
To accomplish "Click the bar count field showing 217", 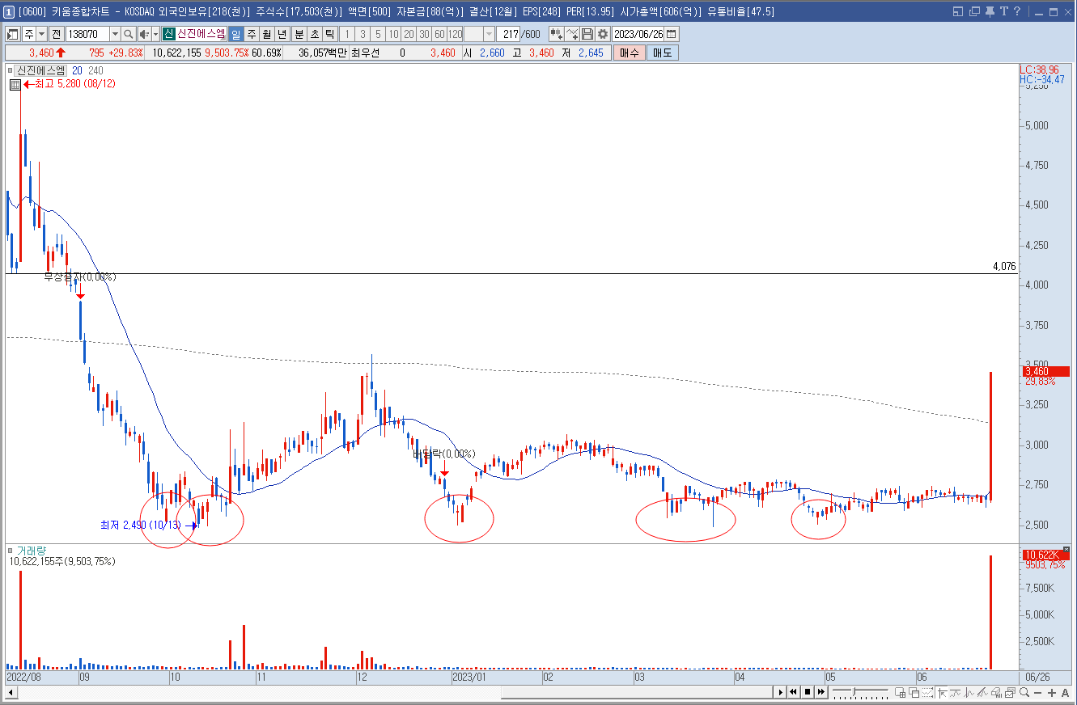I will [x=509, y=34].
